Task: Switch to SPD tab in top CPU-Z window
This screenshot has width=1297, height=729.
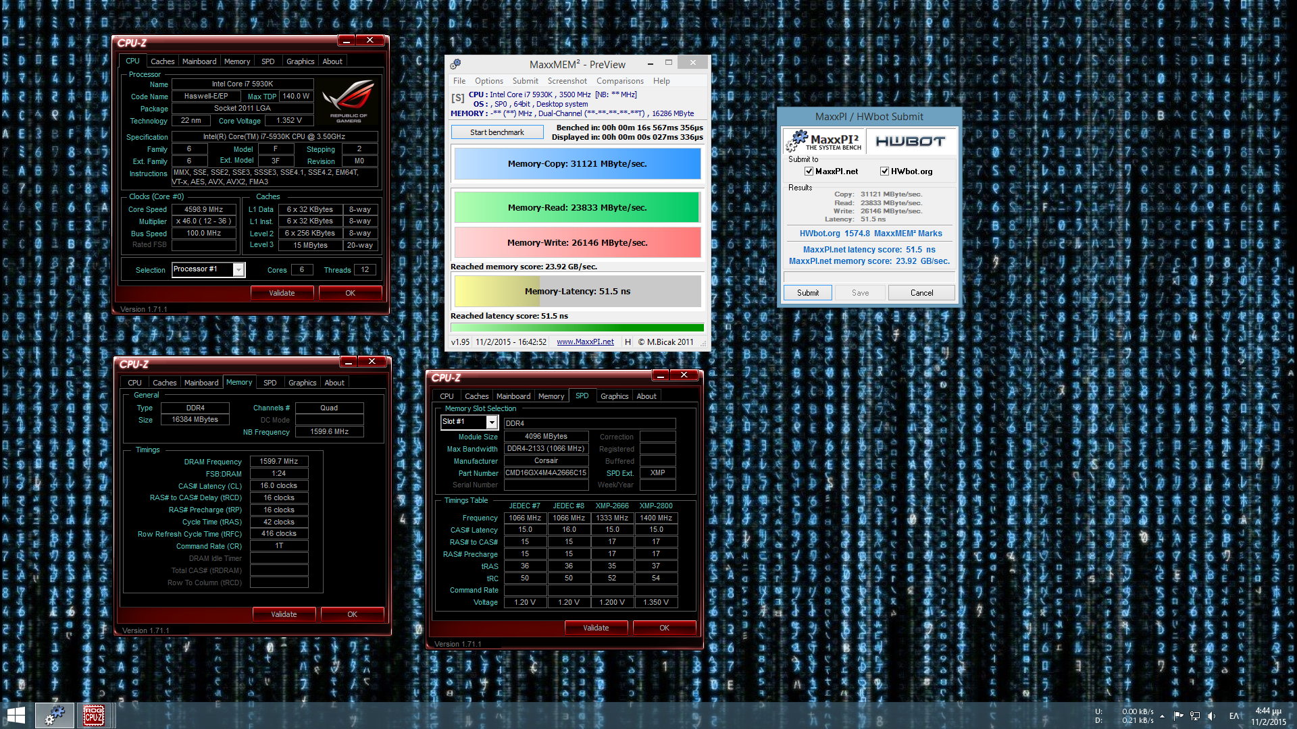Action: pyautogui.click(x=268, y=61)
